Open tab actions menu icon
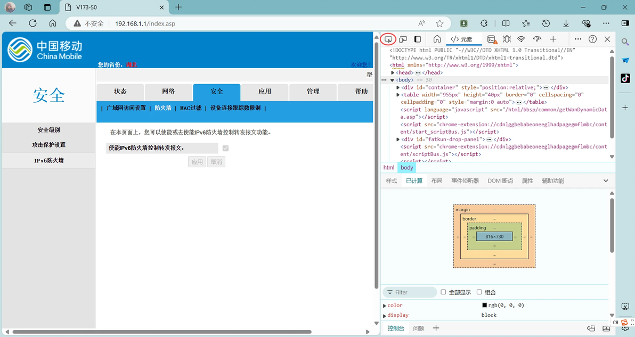Viewport: 635px width, 337px height. (47, 7)
